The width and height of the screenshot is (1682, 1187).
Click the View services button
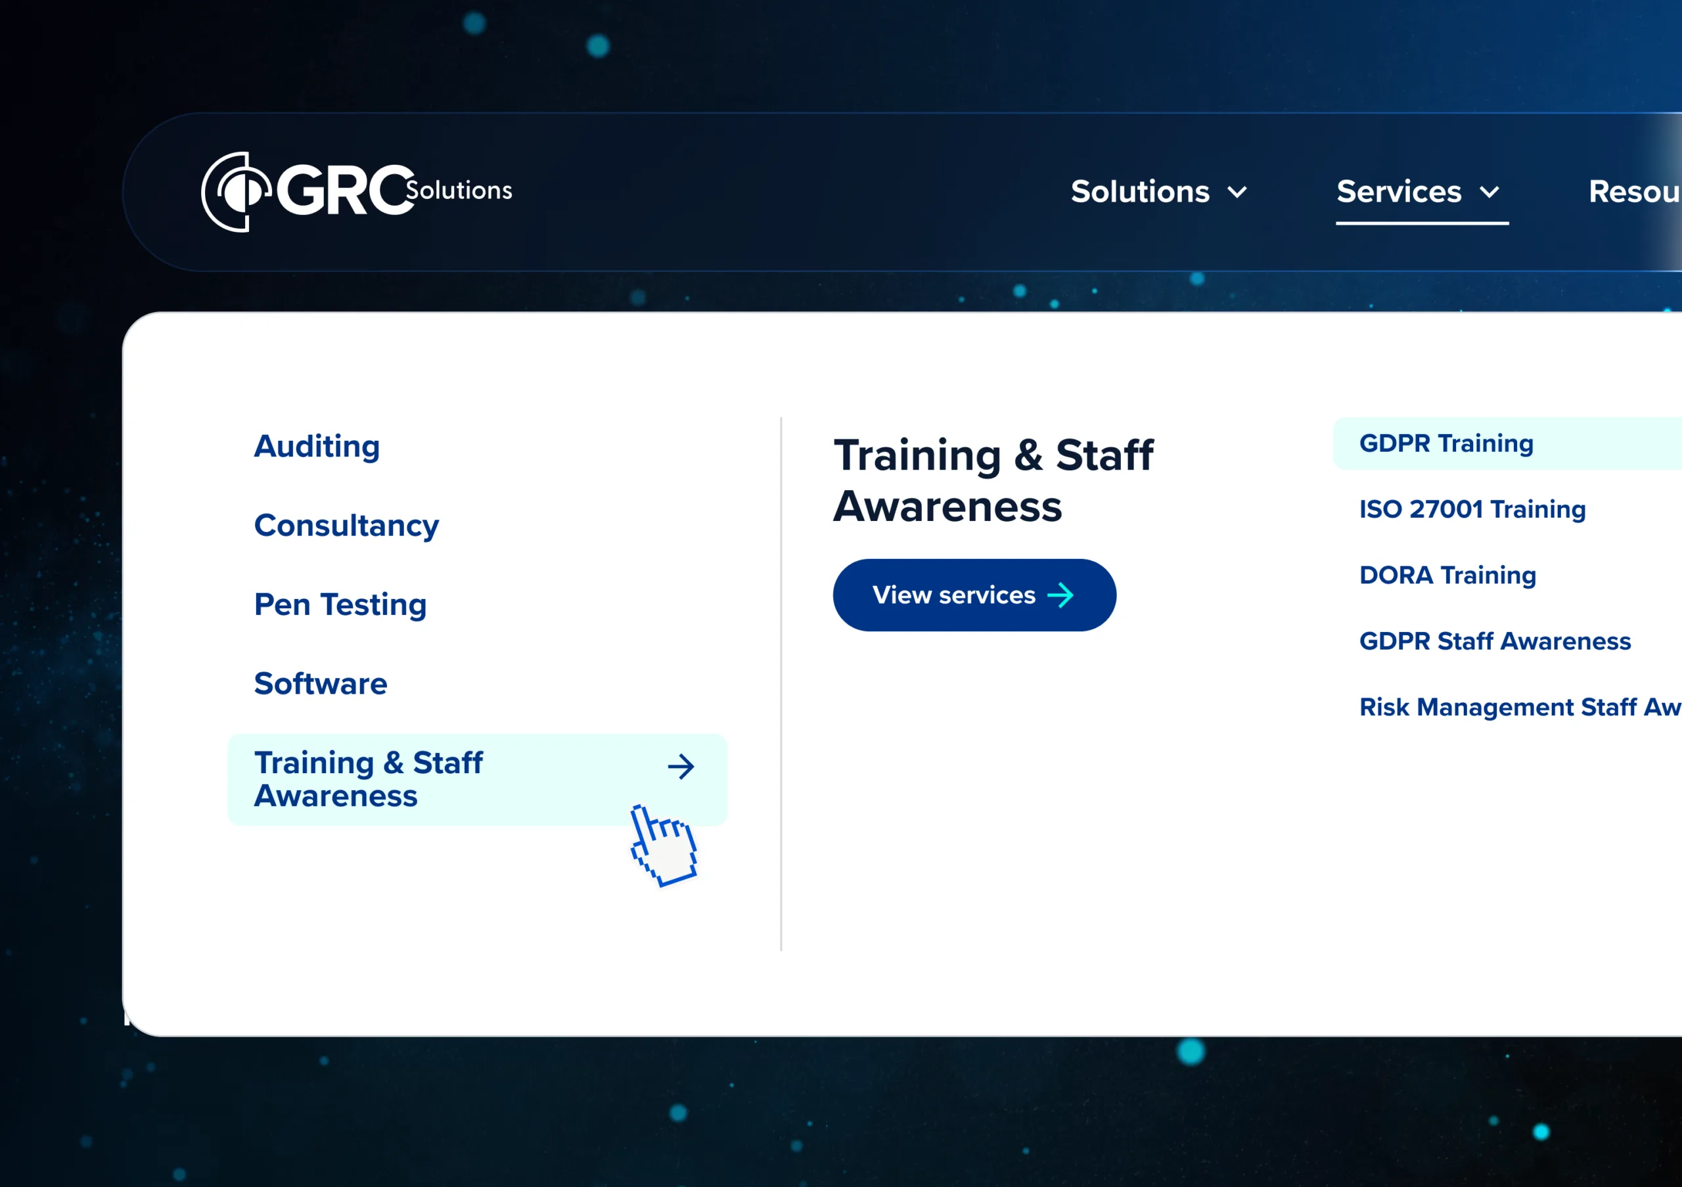974,595
